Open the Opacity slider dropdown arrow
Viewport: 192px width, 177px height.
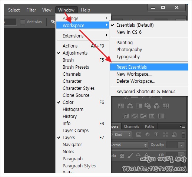tap(181, 145)
